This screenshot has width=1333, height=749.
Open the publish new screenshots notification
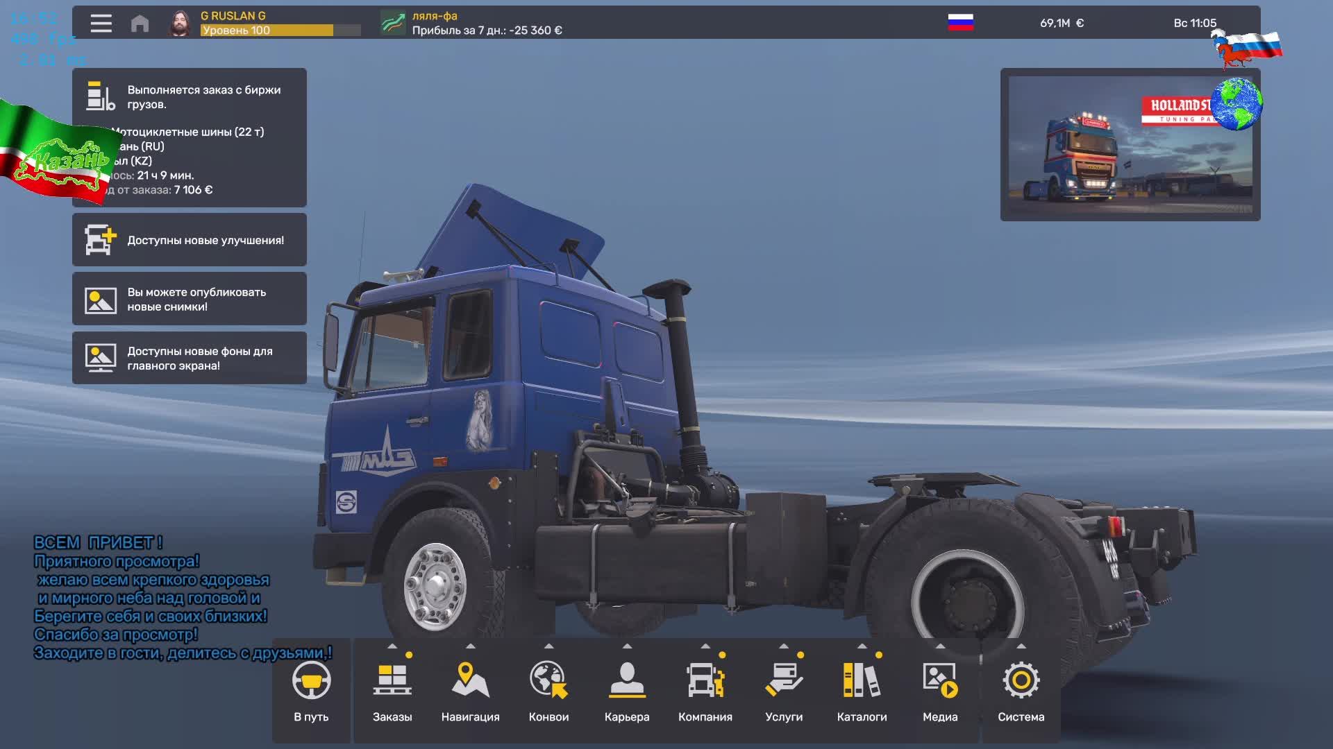(190, 299)
